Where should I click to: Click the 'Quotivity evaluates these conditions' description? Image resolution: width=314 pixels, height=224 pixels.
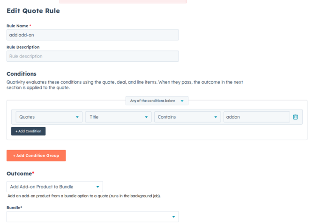[125, 85]
